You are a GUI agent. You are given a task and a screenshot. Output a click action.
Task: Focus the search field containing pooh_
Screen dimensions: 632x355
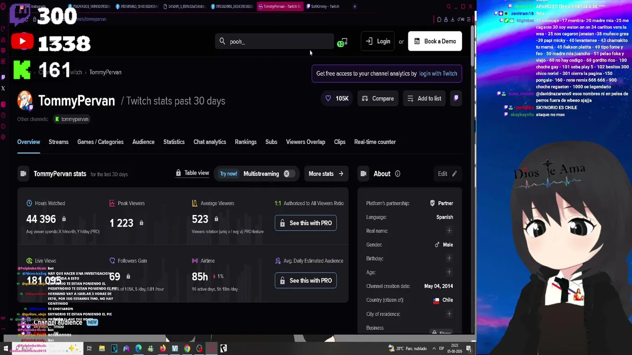275,41
